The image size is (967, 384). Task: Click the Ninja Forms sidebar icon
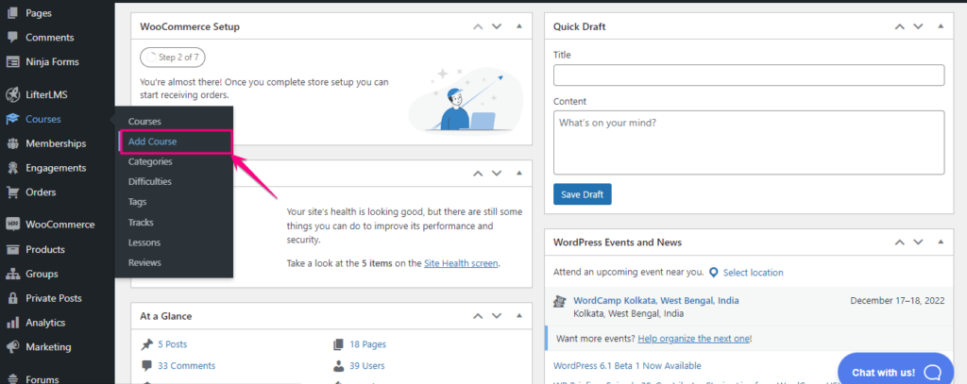coord(12,61)
